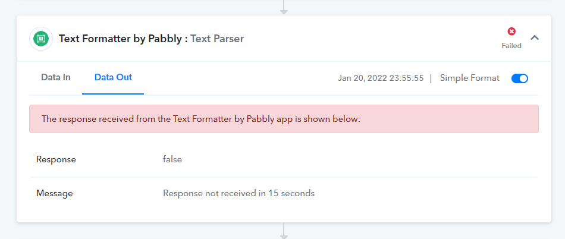This screenshot has width=565, height=239.
Task: Click the connector arrow above the step
Action: click(284, 7)
